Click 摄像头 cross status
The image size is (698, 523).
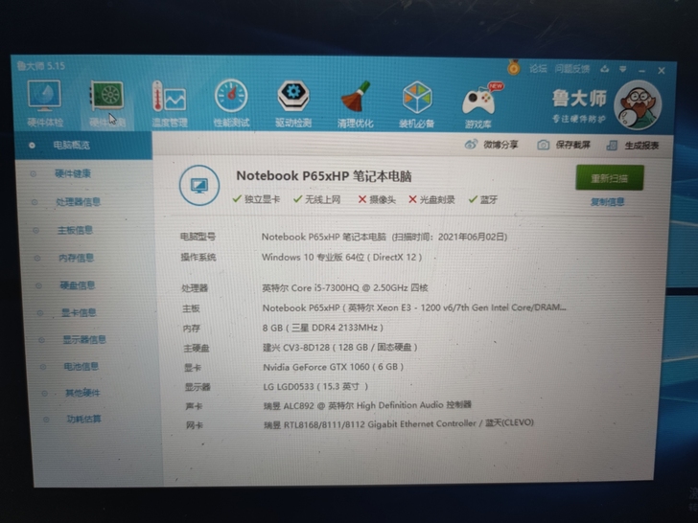click(377, 199)
